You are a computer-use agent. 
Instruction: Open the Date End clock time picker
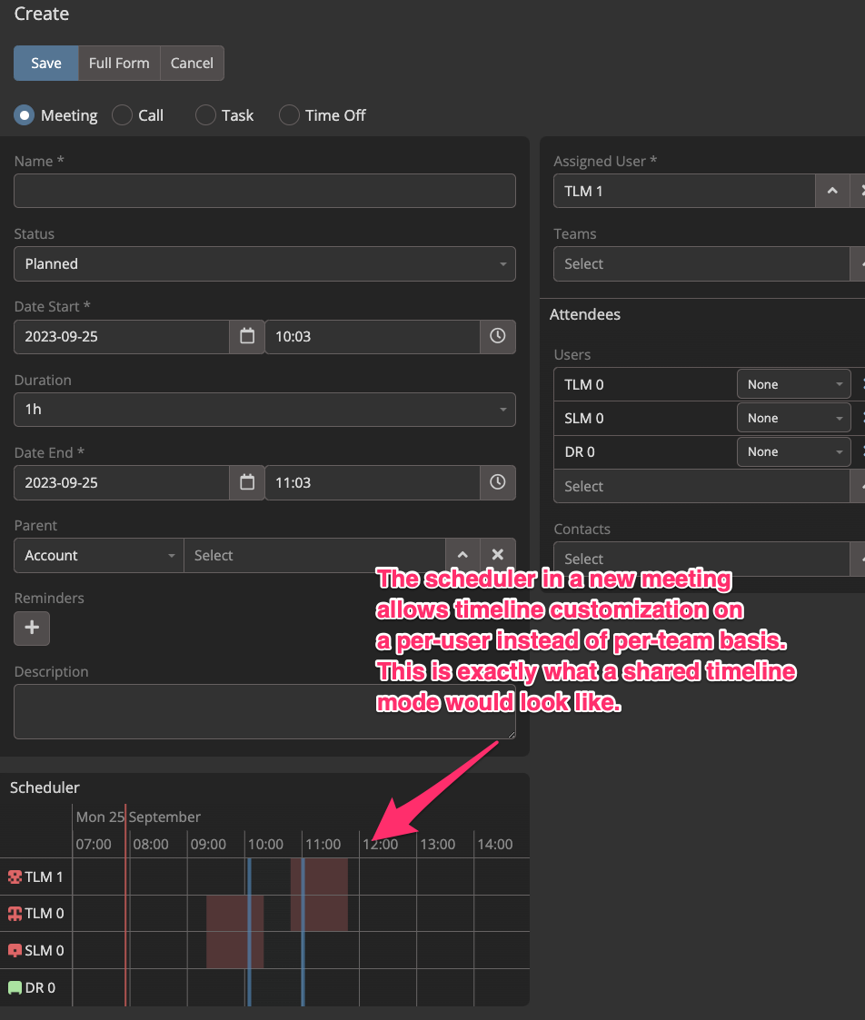(x=497, y=482)
